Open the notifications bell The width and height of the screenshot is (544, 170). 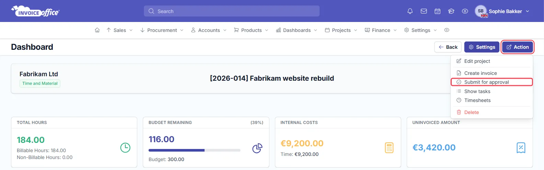coord(410,11)
